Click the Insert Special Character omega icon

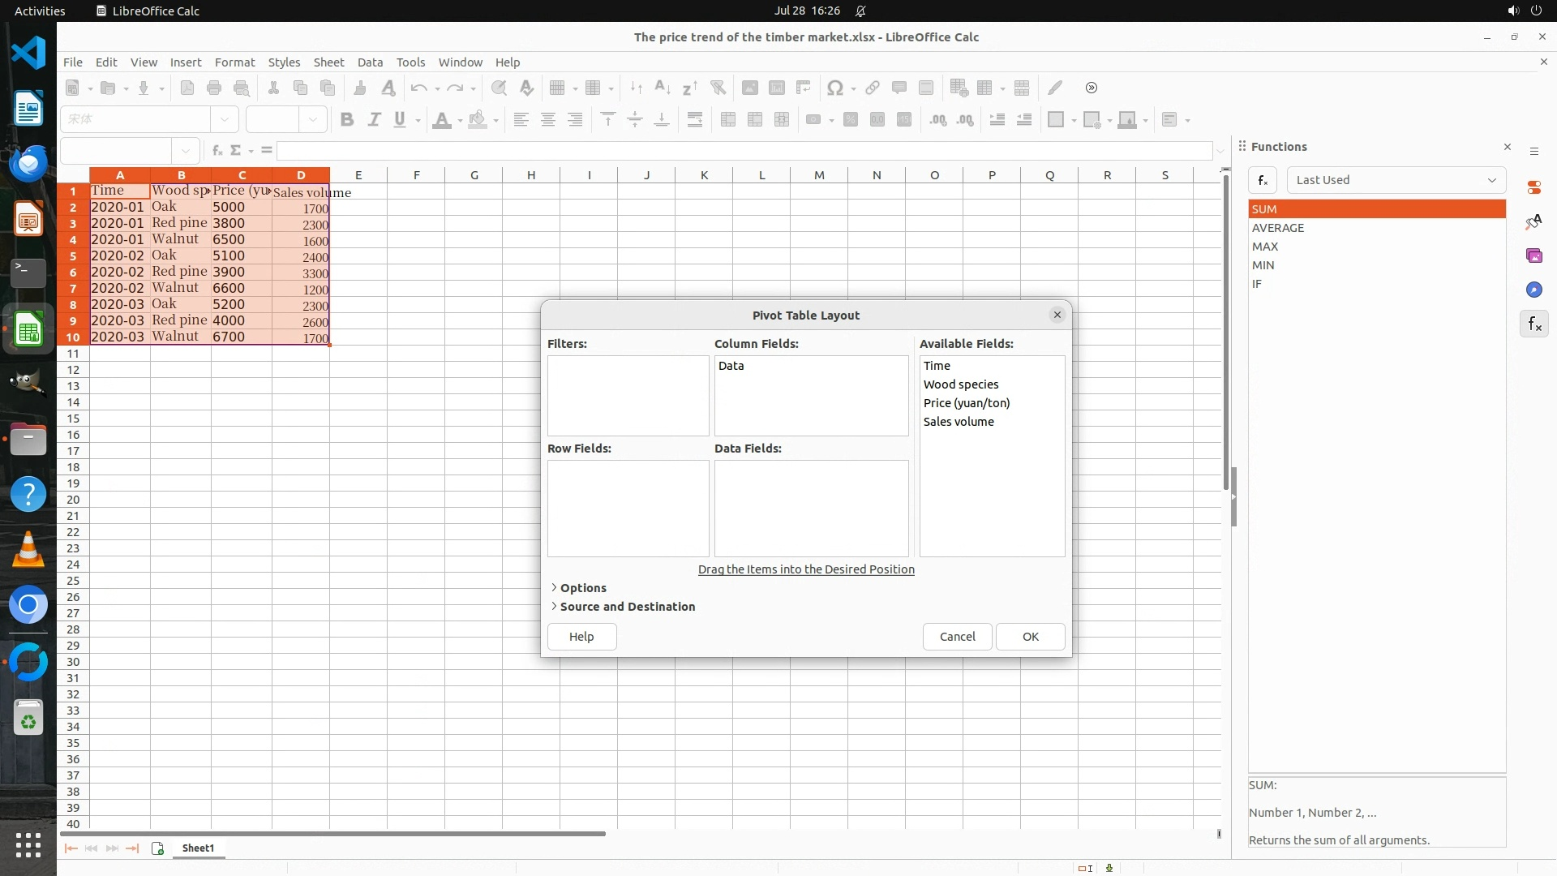click(834, 88)
